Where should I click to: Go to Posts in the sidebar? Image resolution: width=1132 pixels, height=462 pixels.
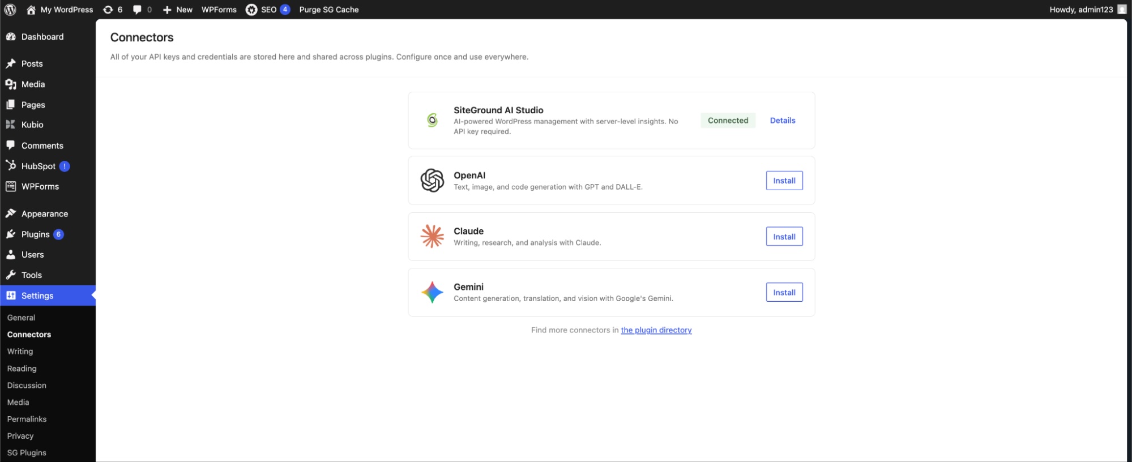coord(32,64)
